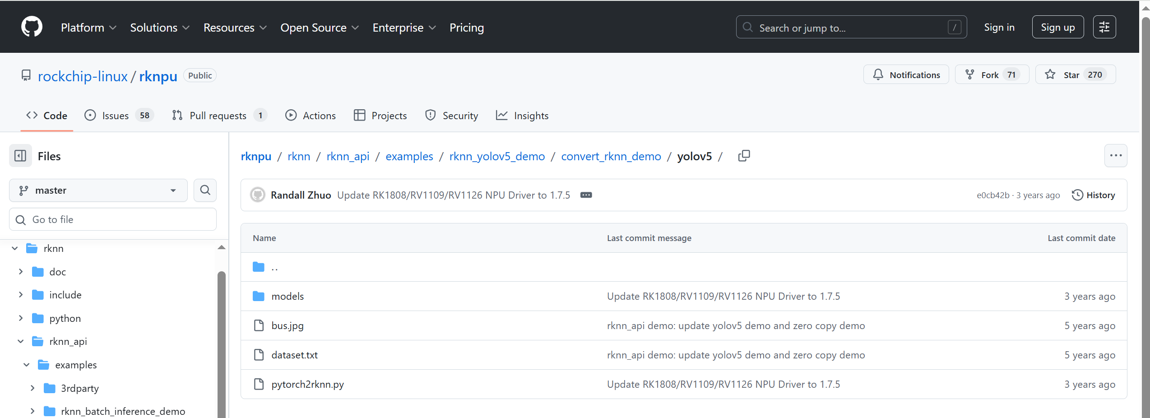Open the GitHub home logo
This screenshot has width=1150, height=418.
click(x=32, y=27)
